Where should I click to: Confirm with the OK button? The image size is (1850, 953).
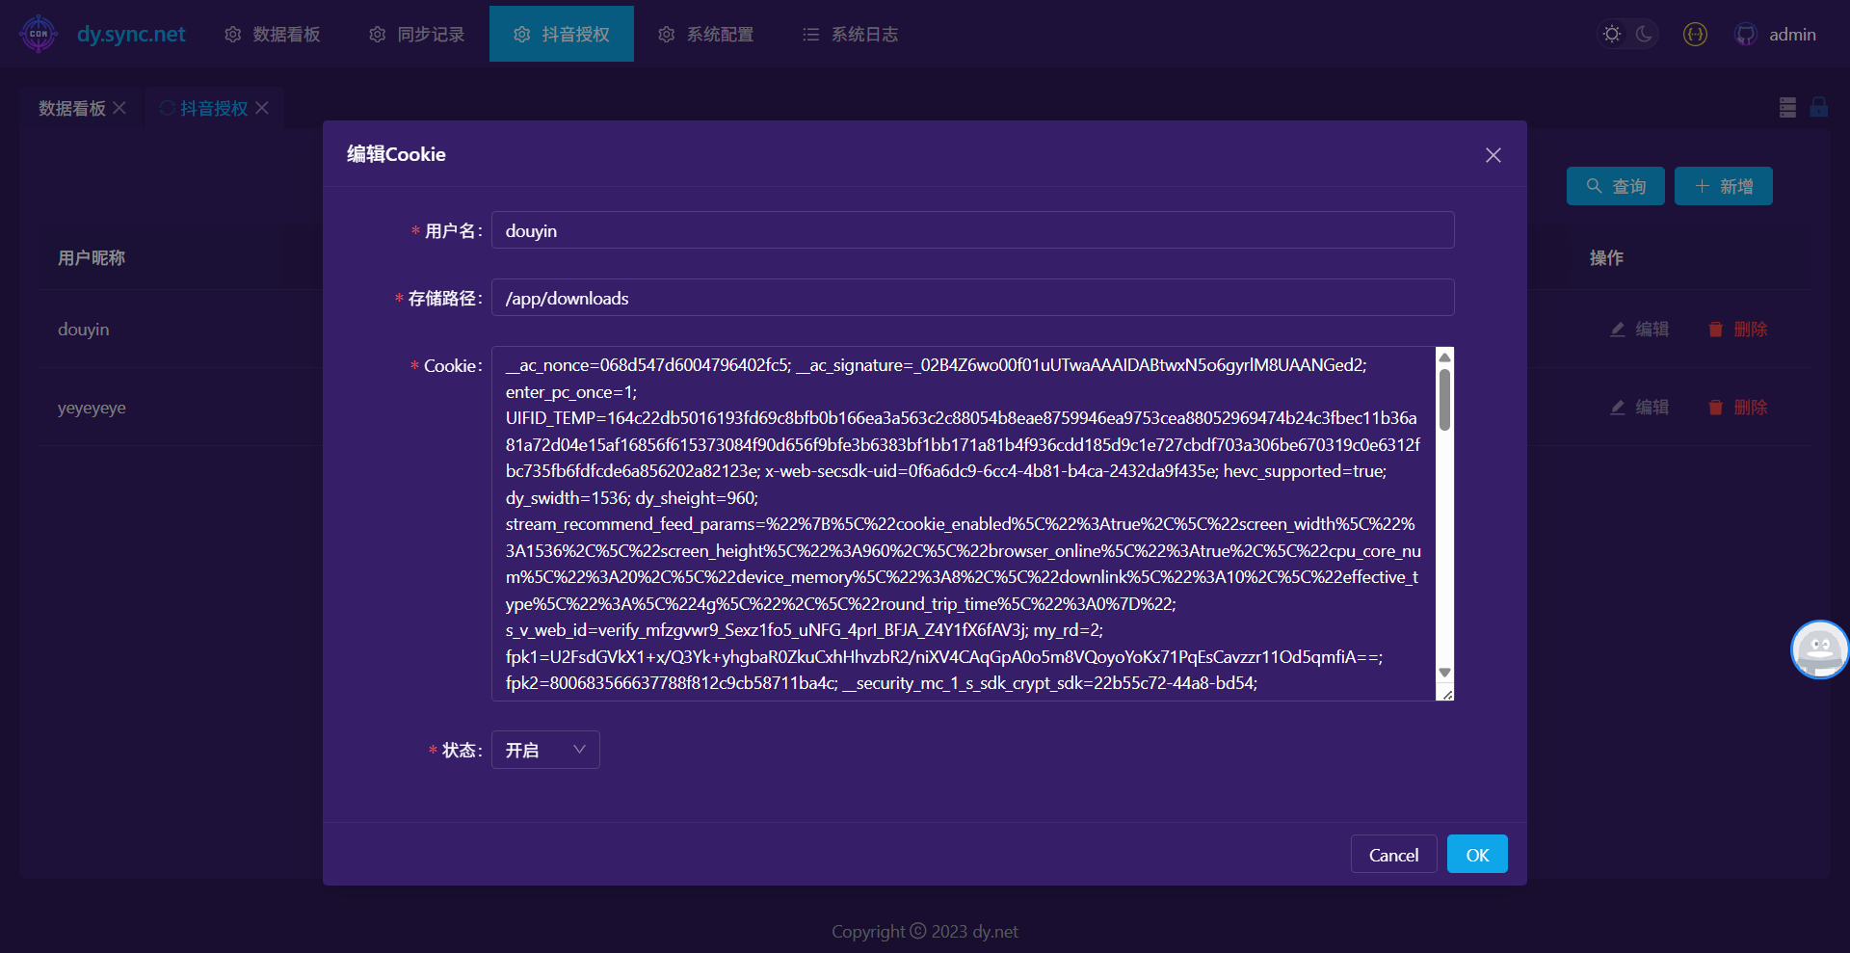(1477, 855)
